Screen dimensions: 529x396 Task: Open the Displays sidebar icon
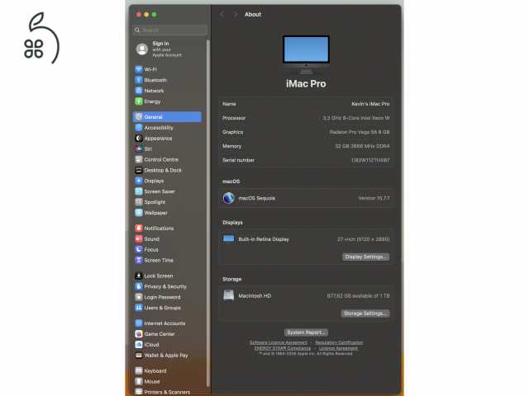coord(139,181)
